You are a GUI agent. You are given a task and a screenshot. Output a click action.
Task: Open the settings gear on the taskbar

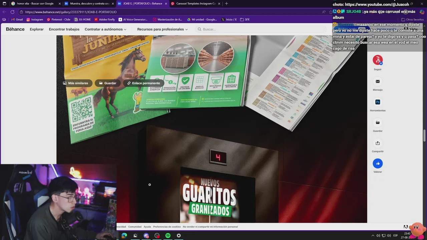179,236
